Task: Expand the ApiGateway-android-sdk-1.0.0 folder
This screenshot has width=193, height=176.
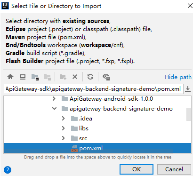Action: point(54,99)
